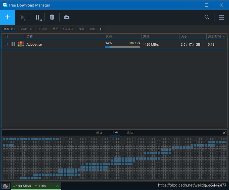This screenshot has width=229, height=190.
Task: Toggle snail speed-limit mode
Action: [x=6, y=186]
